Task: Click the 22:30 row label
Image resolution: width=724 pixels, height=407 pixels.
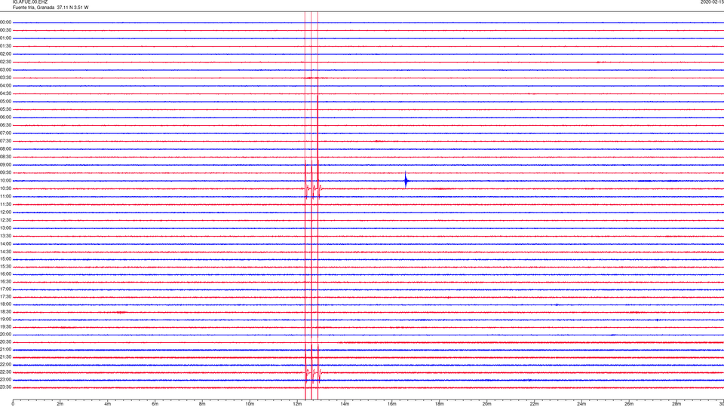Action: [x=5, y=372]
